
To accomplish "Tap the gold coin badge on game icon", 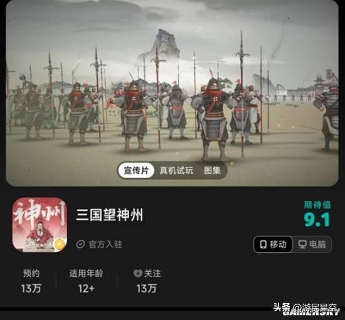I will click(60, 244).
